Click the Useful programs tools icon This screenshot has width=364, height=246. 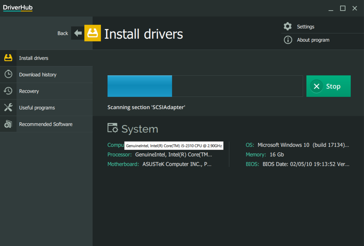(8, 107)
